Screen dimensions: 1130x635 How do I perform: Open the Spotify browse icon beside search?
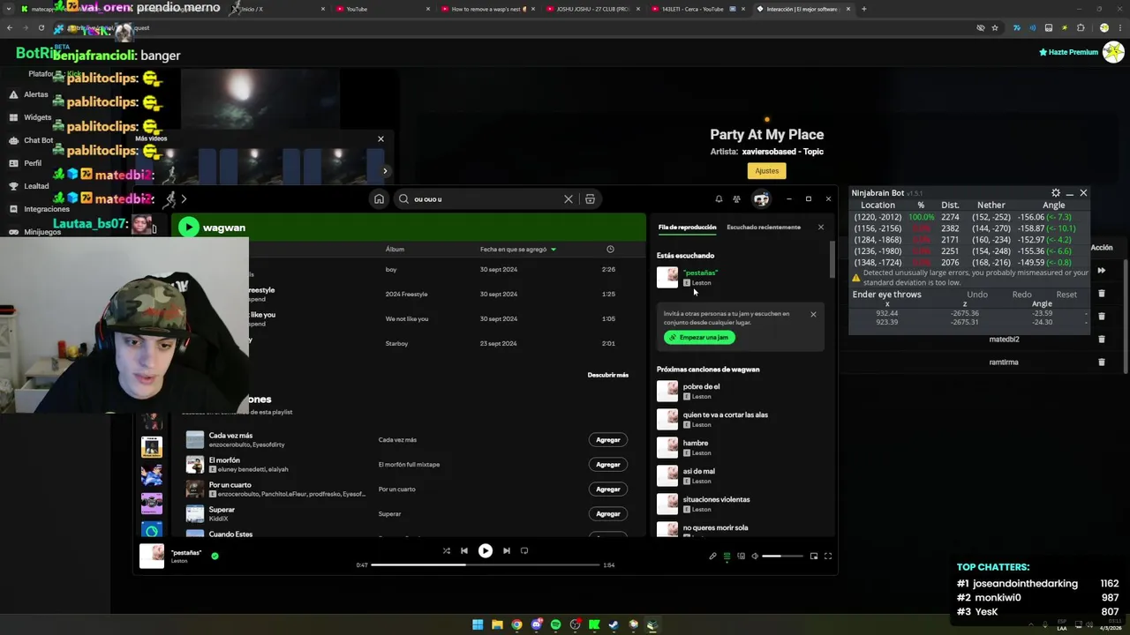591,199
